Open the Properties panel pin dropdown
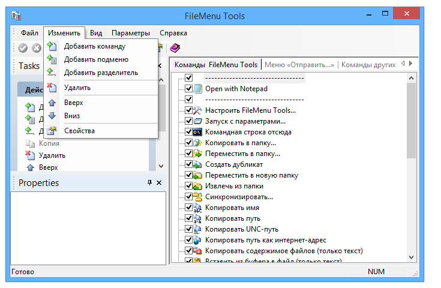The image size is (441, 288). (149, 182)
